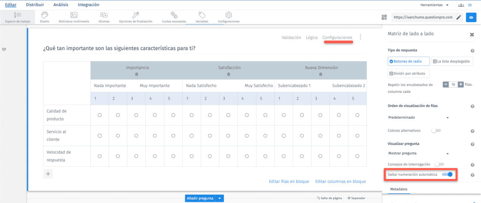Increase repeat header rows with plus button

point(461,84)
